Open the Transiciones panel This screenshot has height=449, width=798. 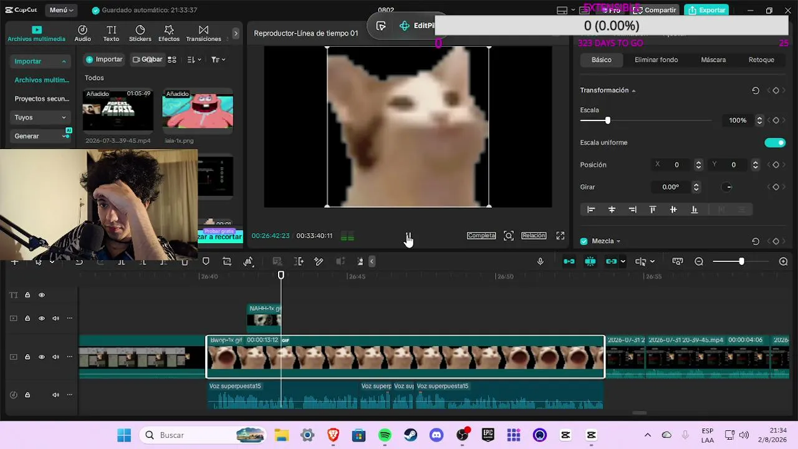203,34
